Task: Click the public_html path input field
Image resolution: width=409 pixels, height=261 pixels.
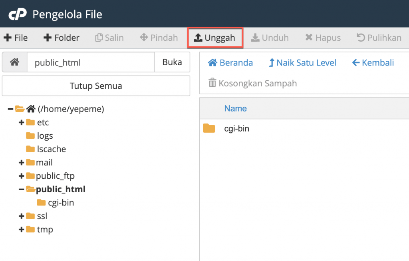Action: (x=91, y=62)
